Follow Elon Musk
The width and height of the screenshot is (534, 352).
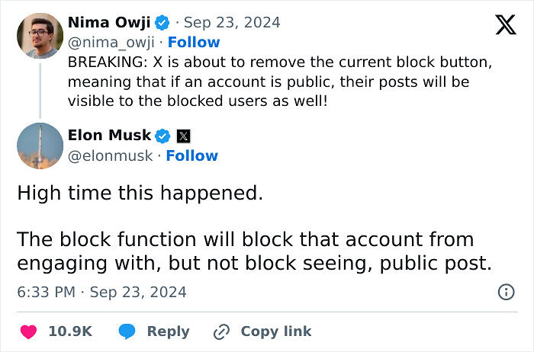point(192,155)
